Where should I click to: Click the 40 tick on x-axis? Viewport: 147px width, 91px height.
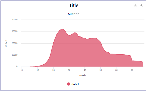point(85,70)
